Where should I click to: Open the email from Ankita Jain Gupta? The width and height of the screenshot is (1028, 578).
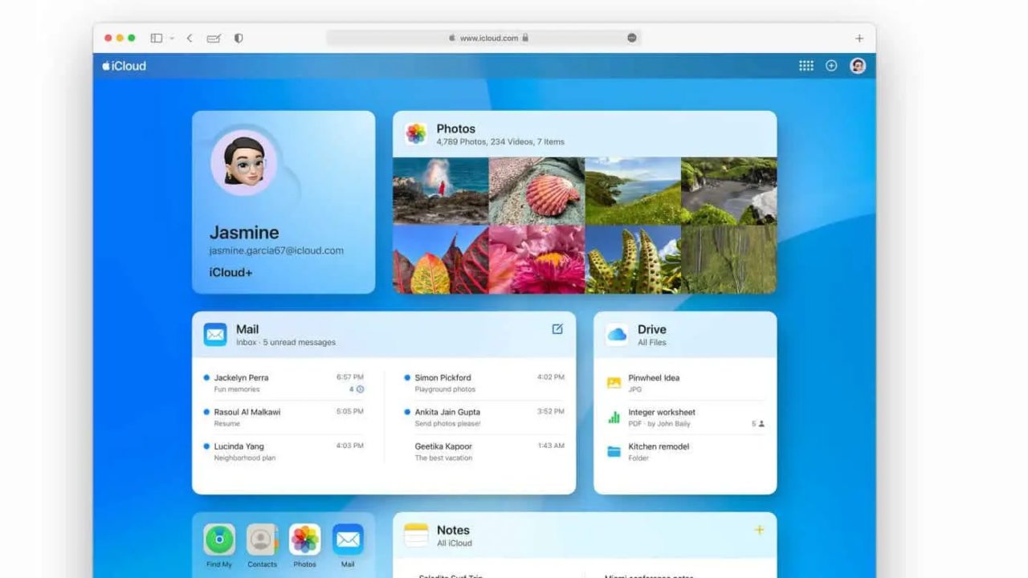coord(484,417)
